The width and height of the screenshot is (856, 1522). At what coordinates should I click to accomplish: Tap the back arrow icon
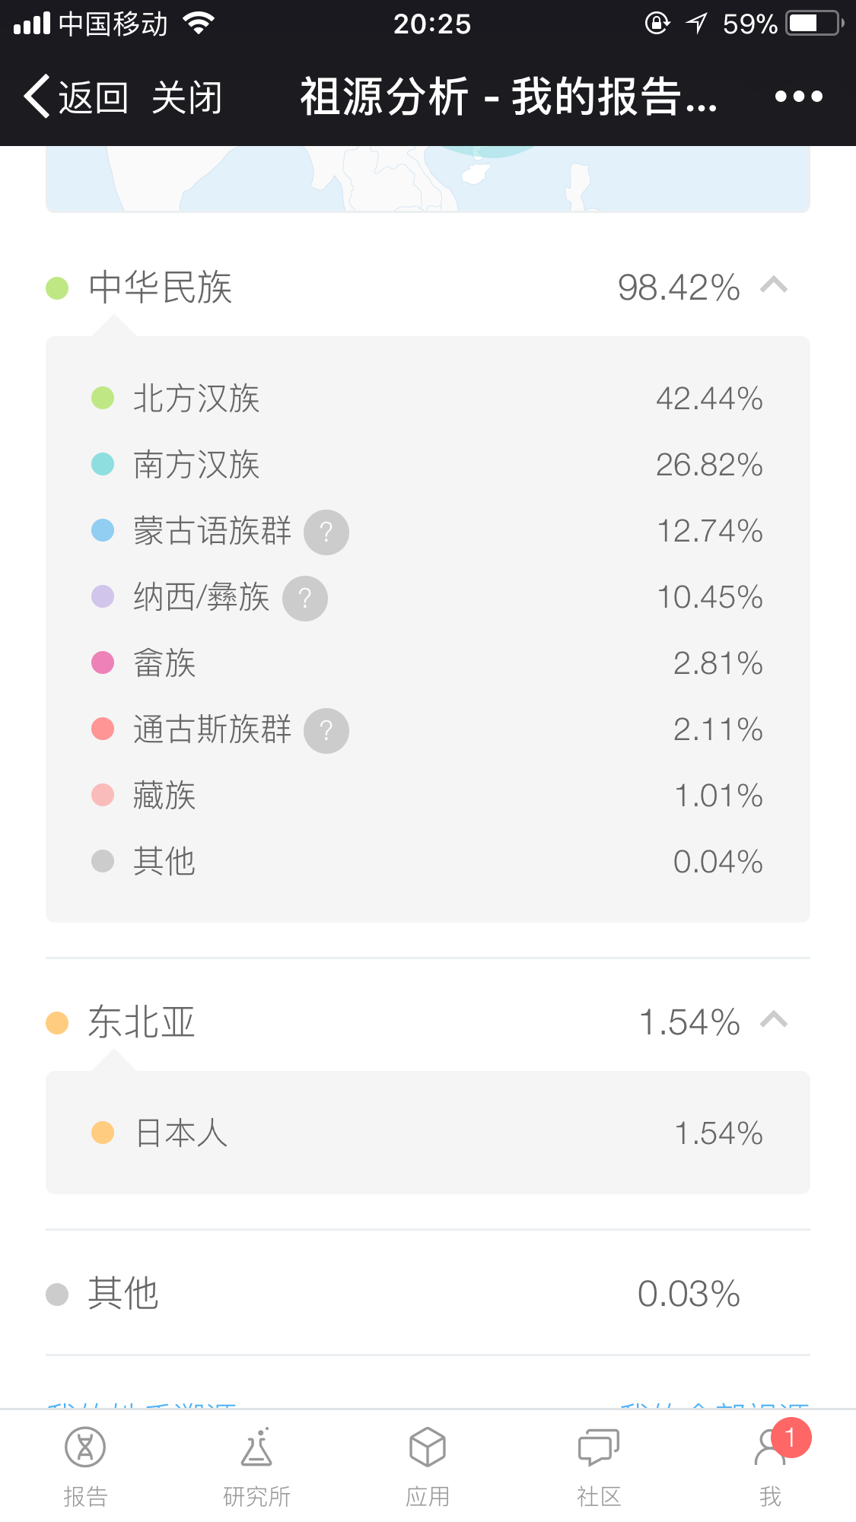click(38, 97)
